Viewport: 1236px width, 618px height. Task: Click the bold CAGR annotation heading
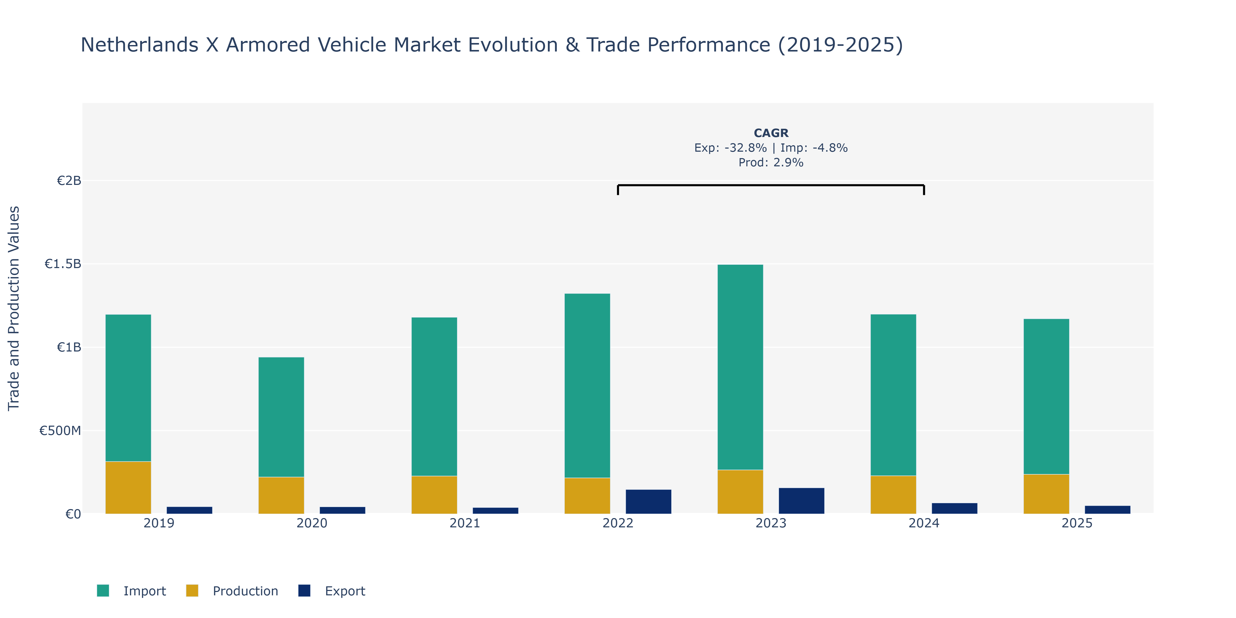tap(771, 133)
